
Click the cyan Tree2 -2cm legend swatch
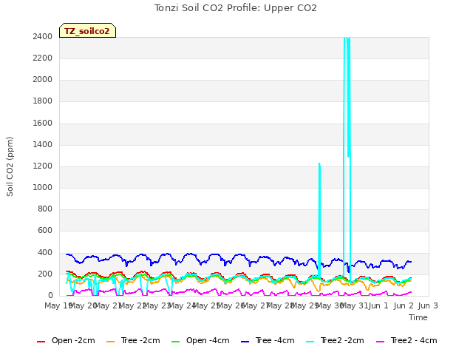310,342
